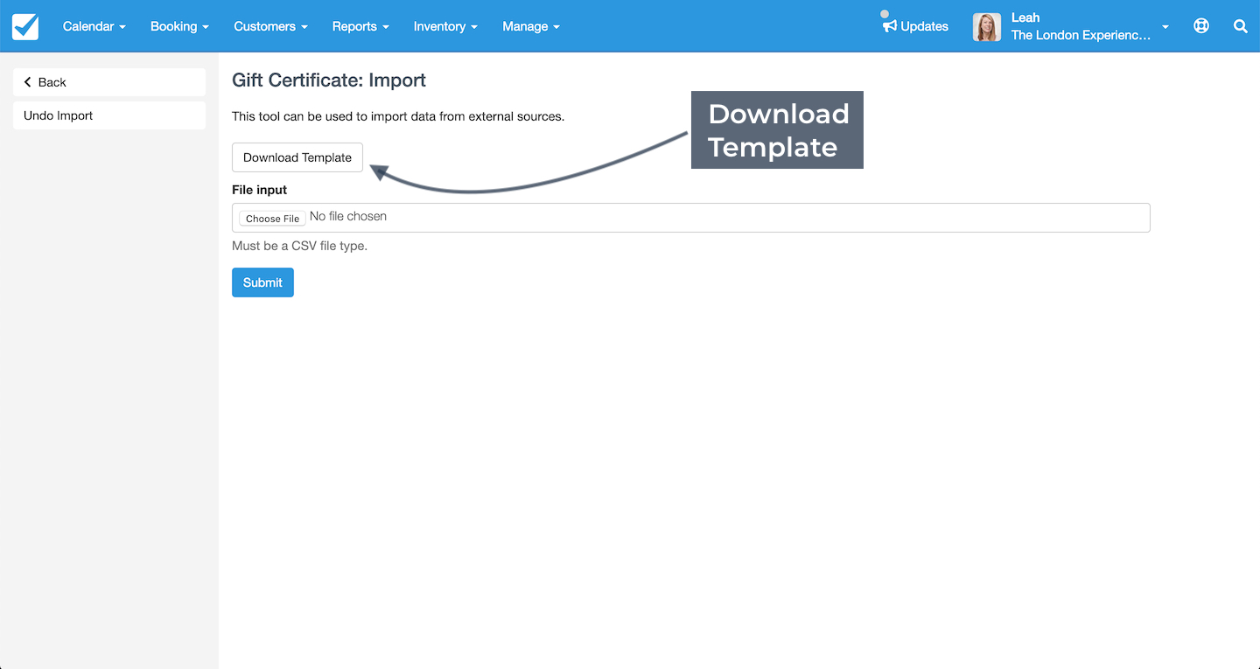Viewport: 1260px width, 669px height.
Task: Click the search magnifier icon
Action: click(x=1240, y=26)
